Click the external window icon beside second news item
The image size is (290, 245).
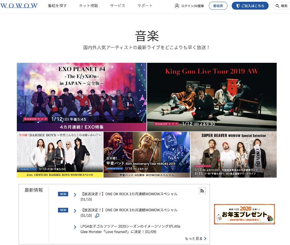click(97, 216)
